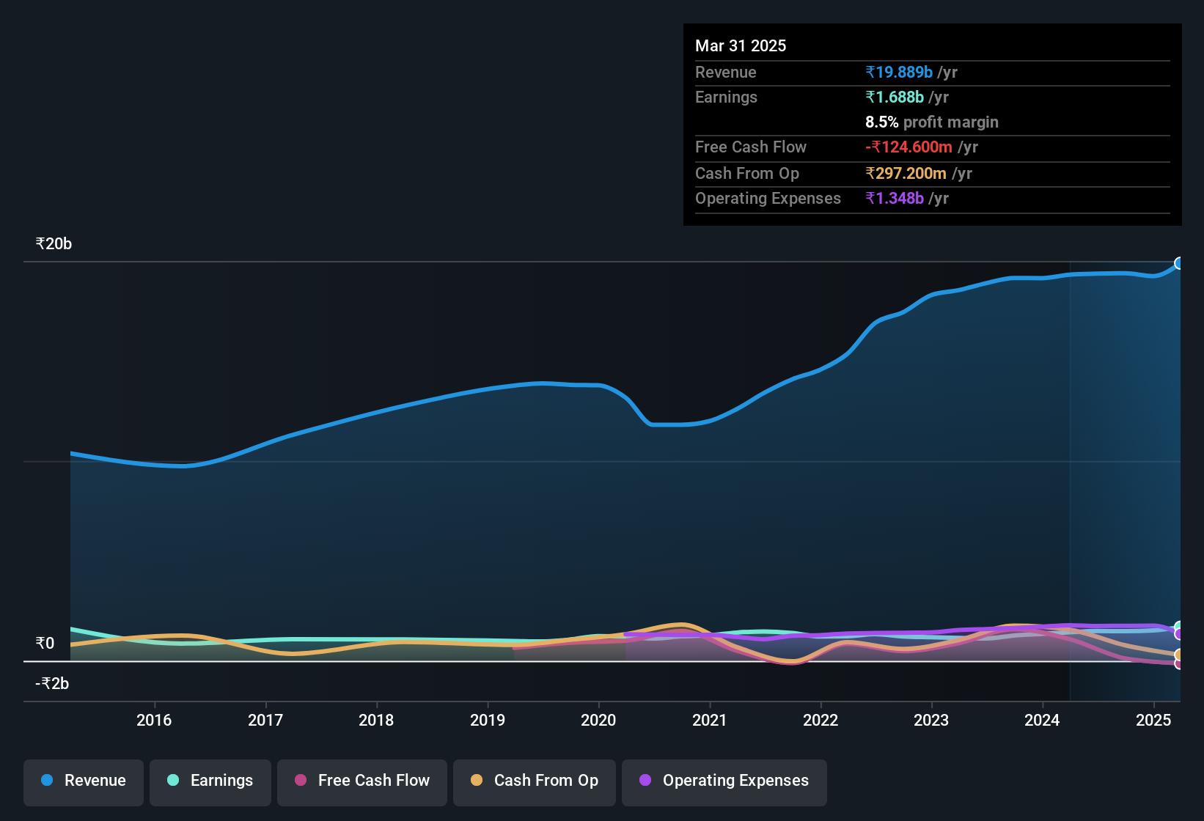Click the ₹0 y-axis label
Screen dimensions: 1204x821
[x=45, y=644]
